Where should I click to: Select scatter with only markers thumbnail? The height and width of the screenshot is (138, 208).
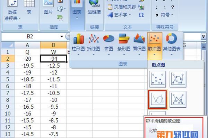pyautogui.click(x=158, y=79)
